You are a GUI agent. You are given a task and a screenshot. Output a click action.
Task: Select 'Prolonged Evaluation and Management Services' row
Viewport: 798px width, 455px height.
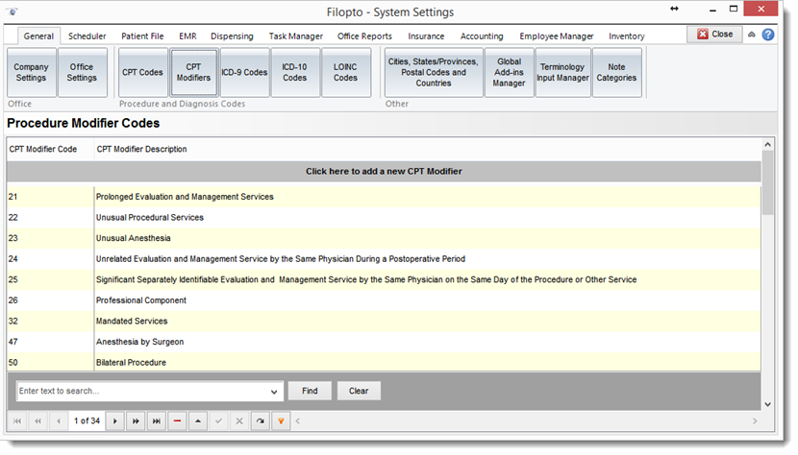(x=384, y=197)
